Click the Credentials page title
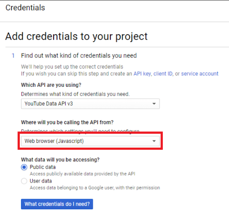Viewport: 229px width, 212px height. click(25, 8)
